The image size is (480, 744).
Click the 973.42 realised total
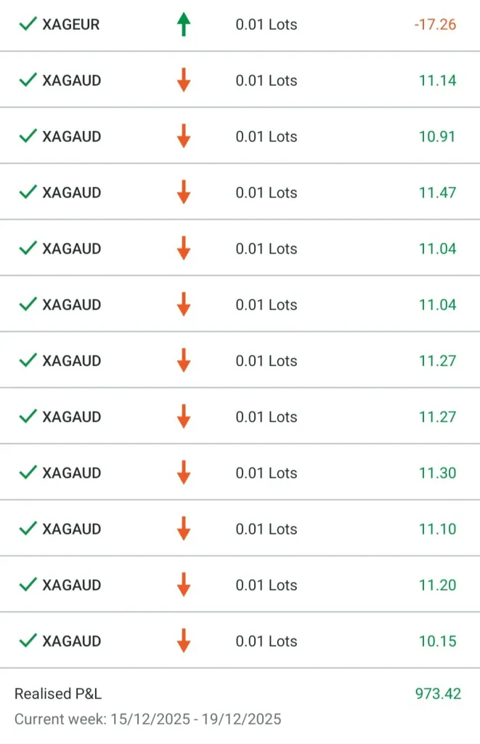[x=438, y=694]
